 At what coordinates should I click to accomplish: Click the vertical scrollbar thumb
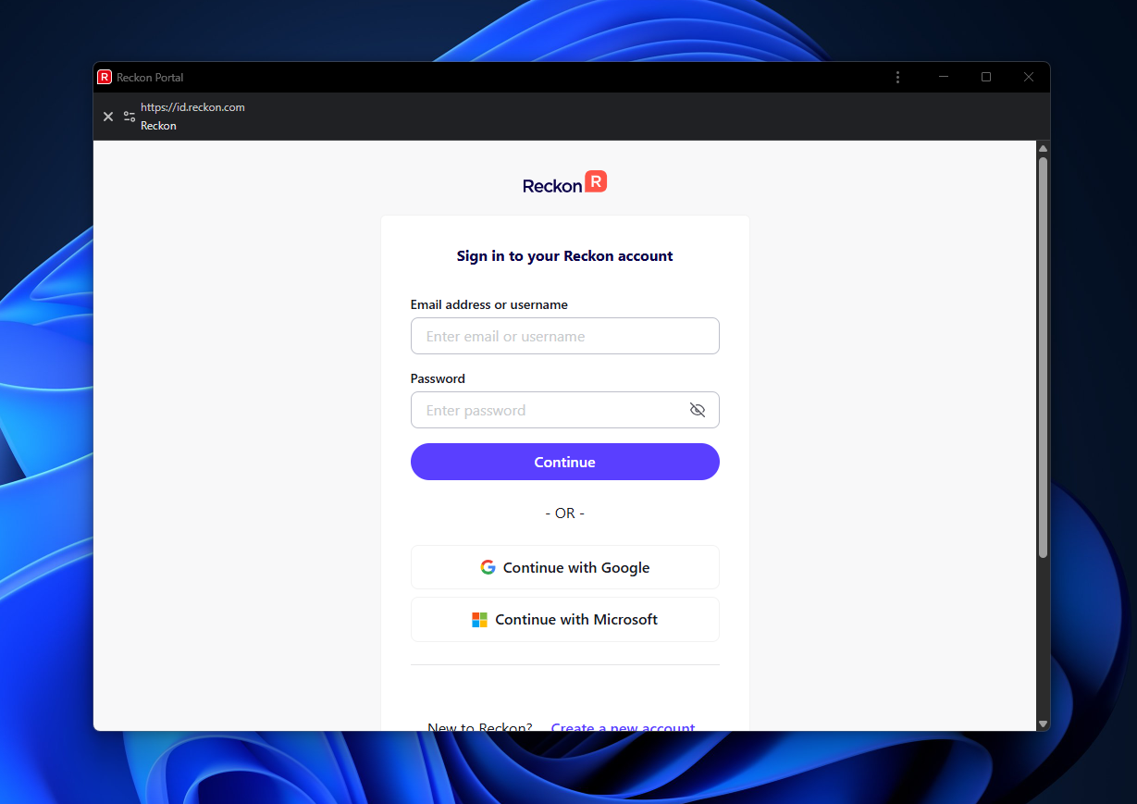(x=1044, y=357)
